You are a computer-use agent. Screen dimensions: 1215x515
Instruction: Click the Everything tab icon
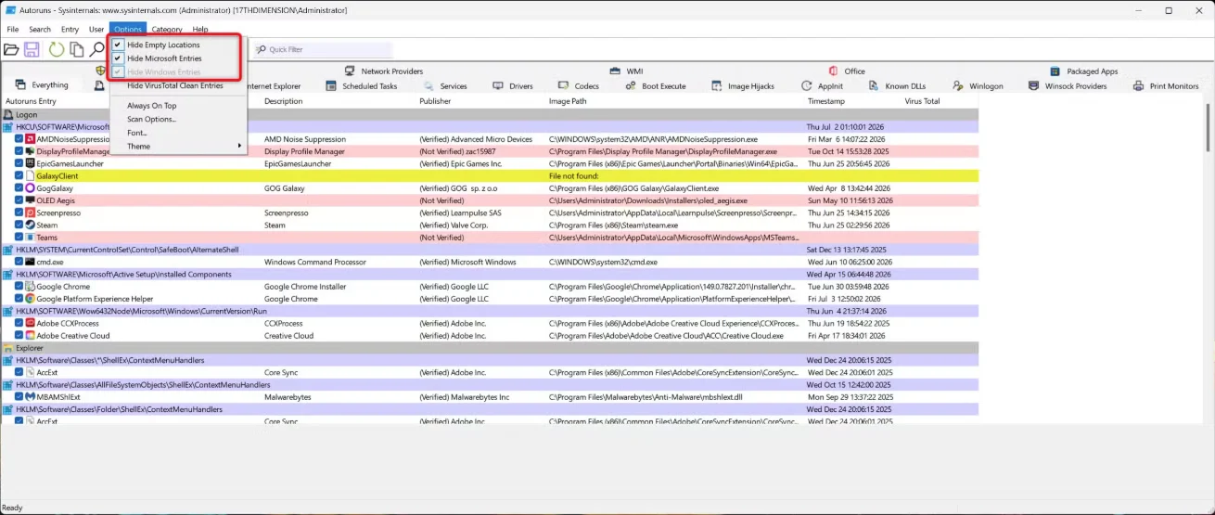point(21,85)
